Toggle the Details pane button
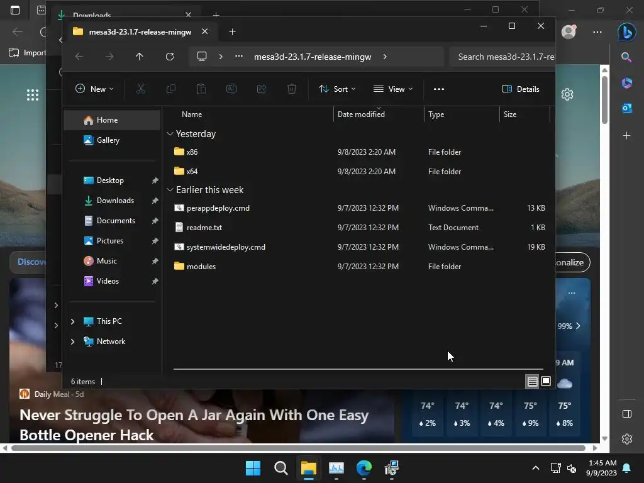 pos(520,89)
